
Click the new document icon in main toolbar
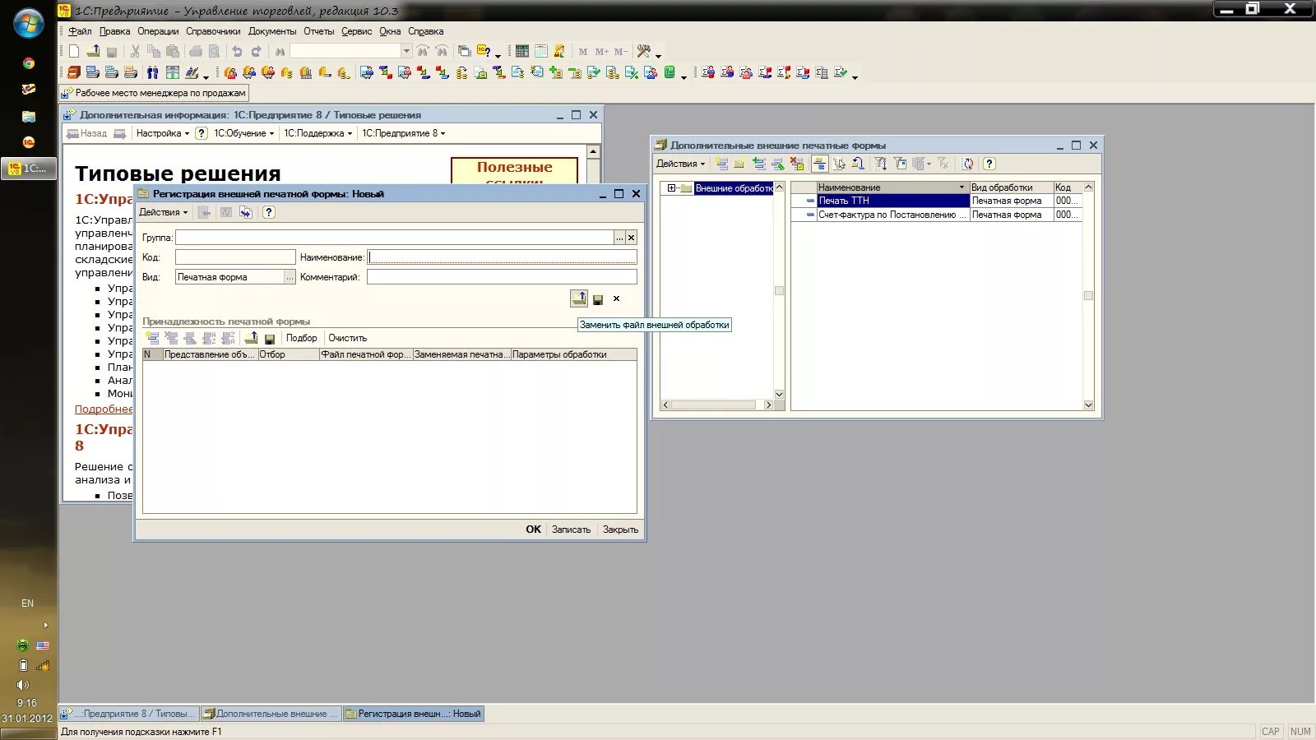(x=74, y=52)
